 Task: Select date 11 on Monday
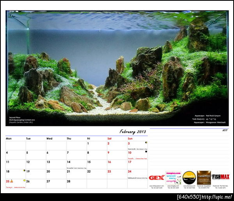click(x=8, y=162)
